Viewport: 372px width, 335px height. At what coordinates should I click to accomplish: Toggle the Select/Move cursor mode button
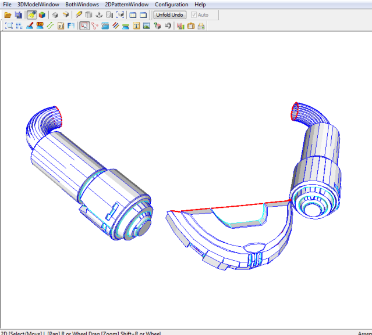(x=84, y=26)
